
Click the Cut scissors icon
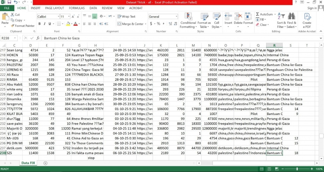coord(12,15)
